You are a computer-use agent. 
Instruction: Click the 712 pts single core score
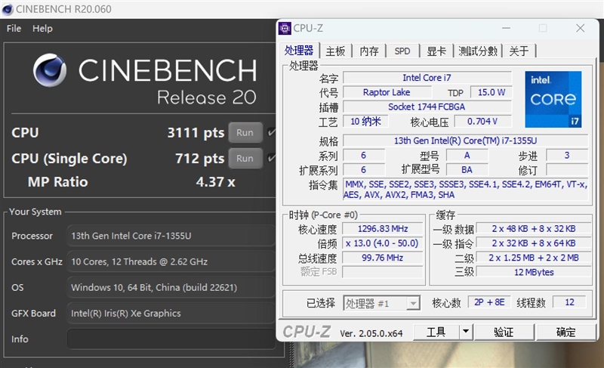pyautogui.click(x=199, y=159)
